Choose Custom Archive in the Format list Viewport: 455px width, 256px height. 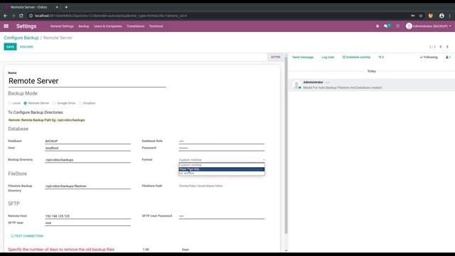222,165
